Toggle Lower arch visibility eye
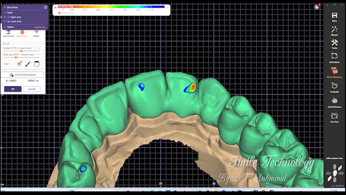The height and width of the screenshot is (195, 346). (9, 21)
